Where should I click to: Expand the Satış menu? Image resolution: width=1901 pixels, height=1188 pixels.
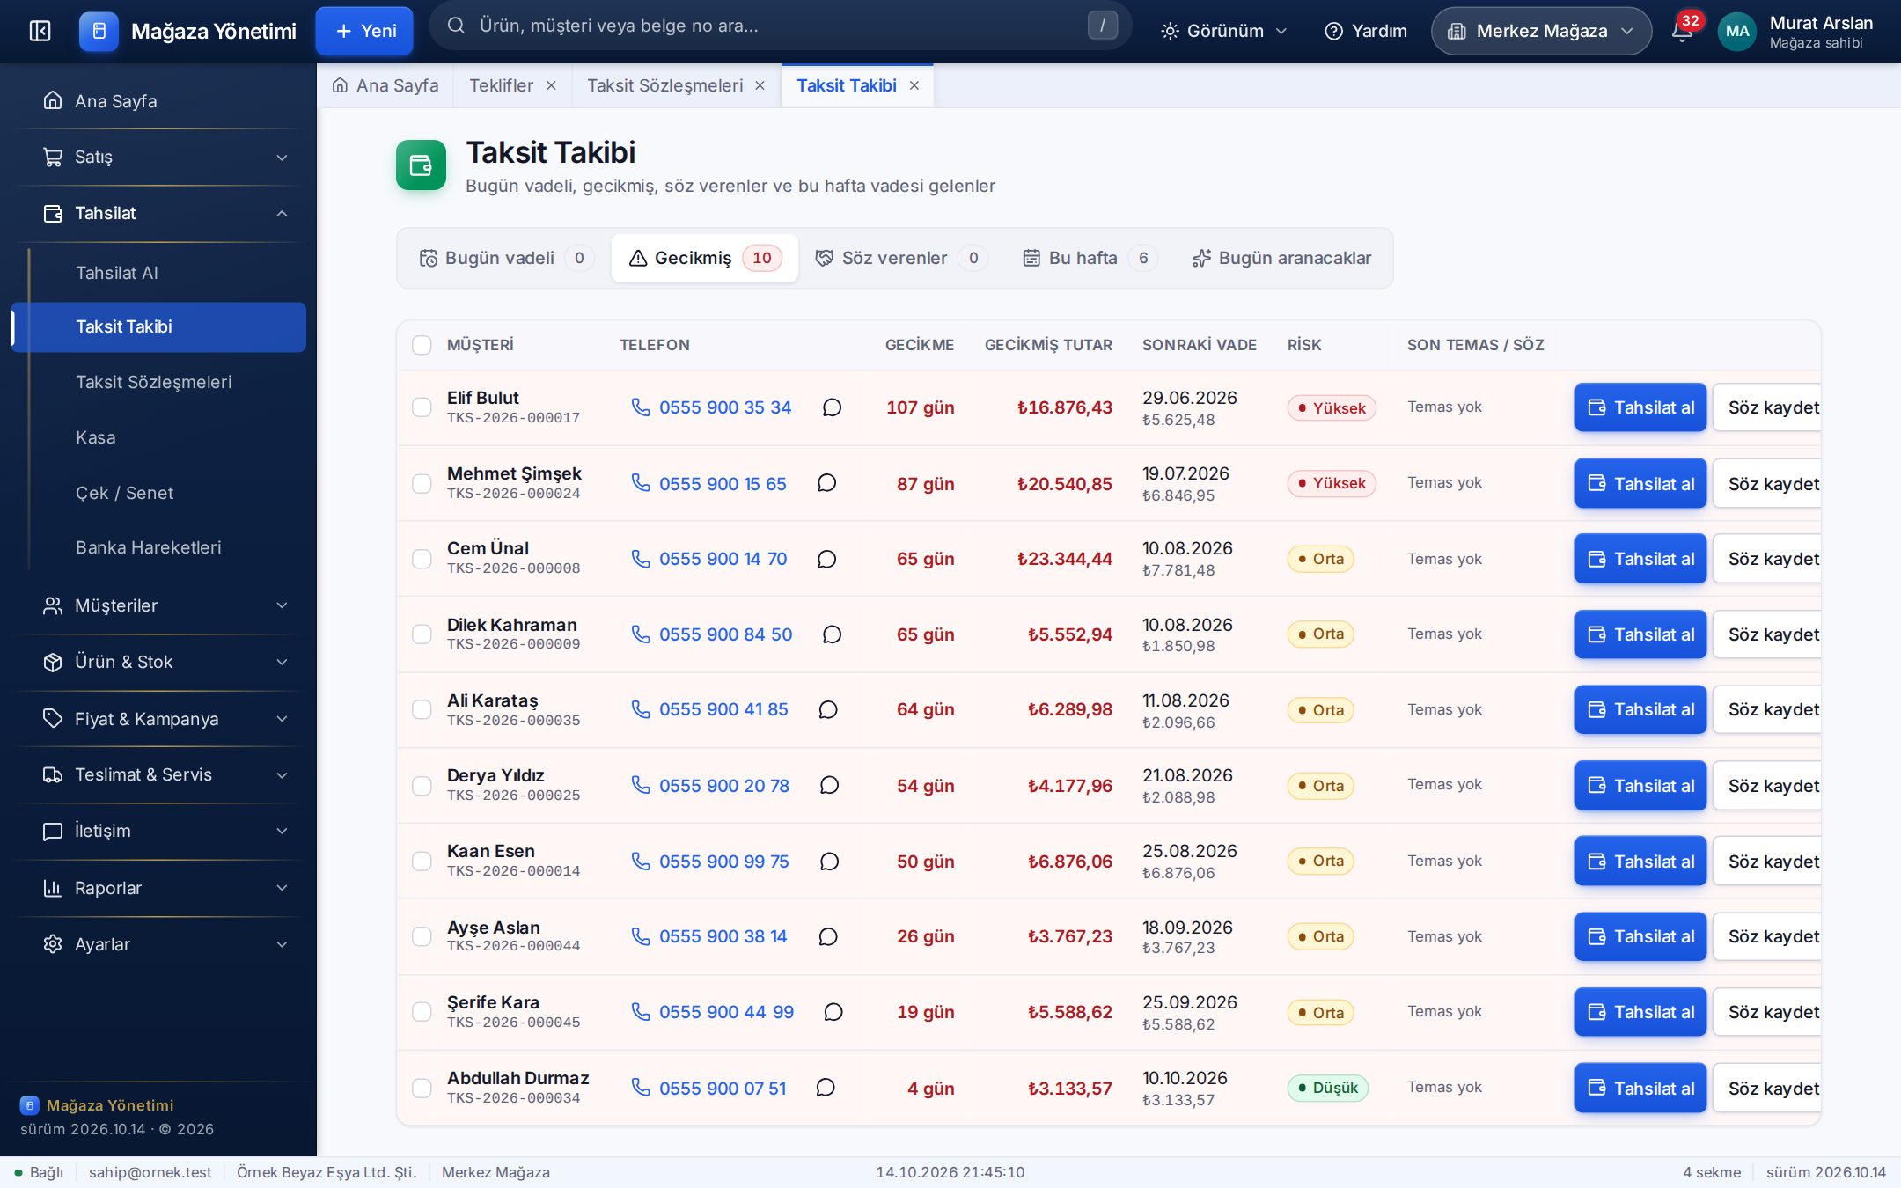tap(165, 157)
